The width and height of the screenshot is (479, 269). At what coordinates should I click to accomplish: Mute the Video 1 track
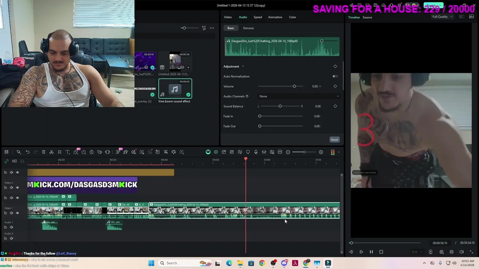pos(11,213)
